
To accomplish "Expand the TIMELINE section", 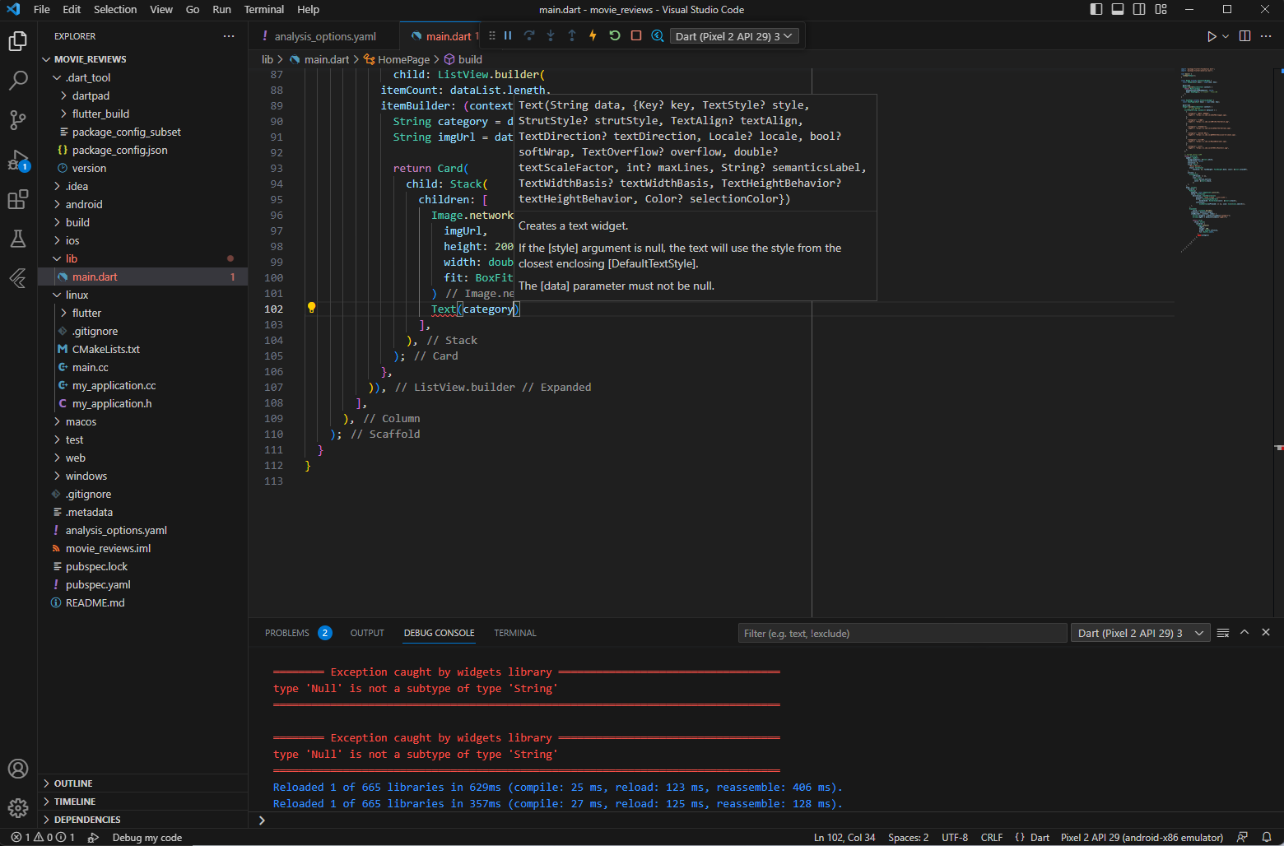I will point(75,802).
